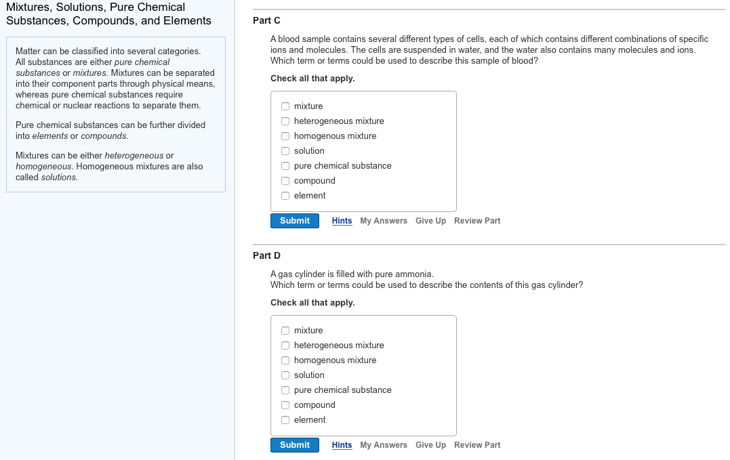Submit the answers for Part D
The width and height of the screenshot is (730, 460).
(x=294, y=444)
